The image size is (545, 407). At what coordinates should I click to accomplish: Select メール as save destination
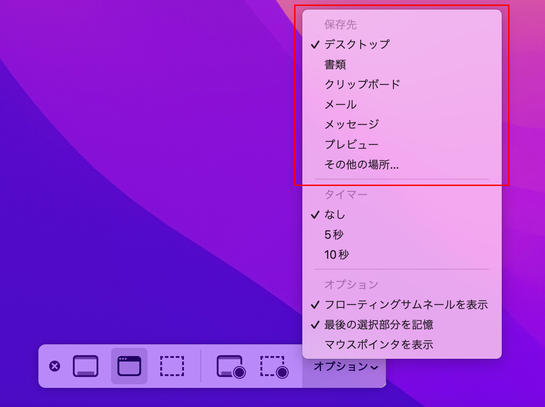point(341,104)
